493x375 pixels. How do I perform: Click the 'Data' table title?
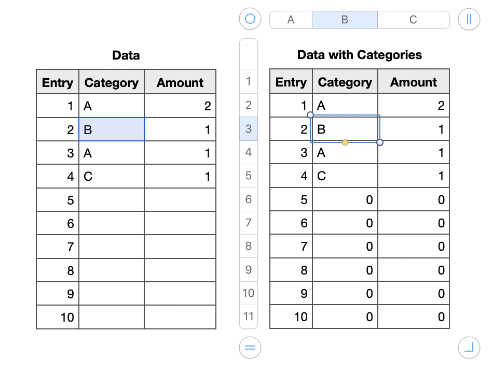coord(126,55)
